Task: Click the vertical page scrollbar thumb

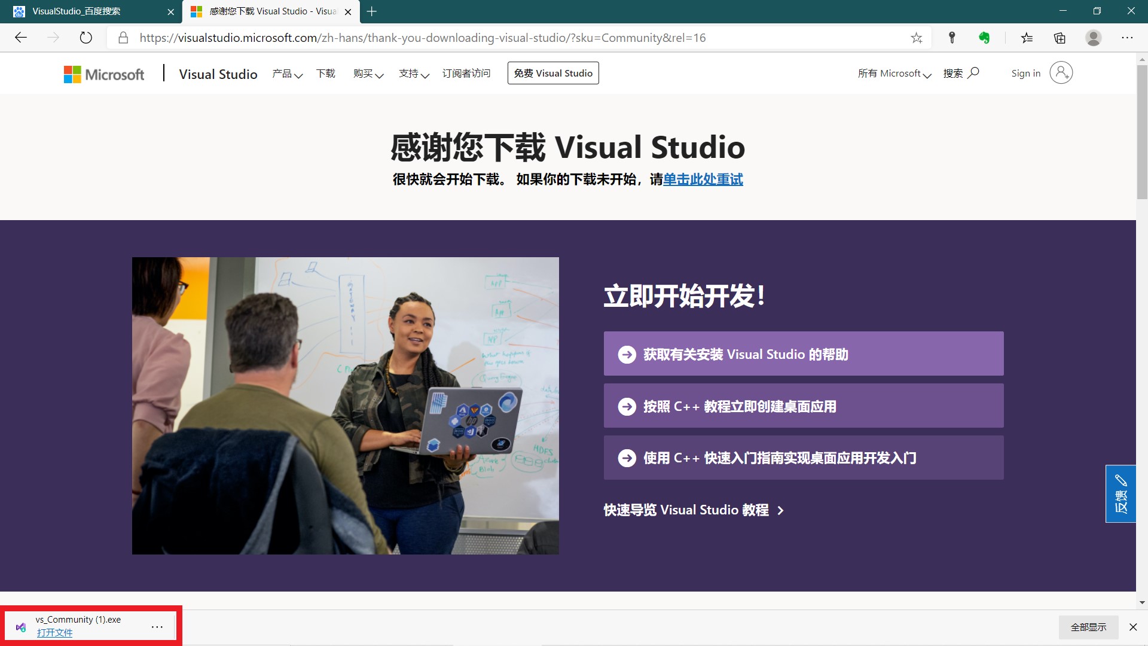Action: pos(1142,132)
